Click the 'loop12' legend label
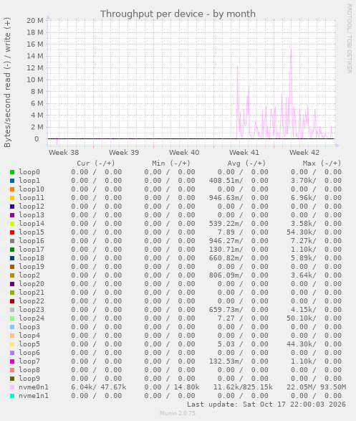Screen dimensions: 356x421 (32, 207)
